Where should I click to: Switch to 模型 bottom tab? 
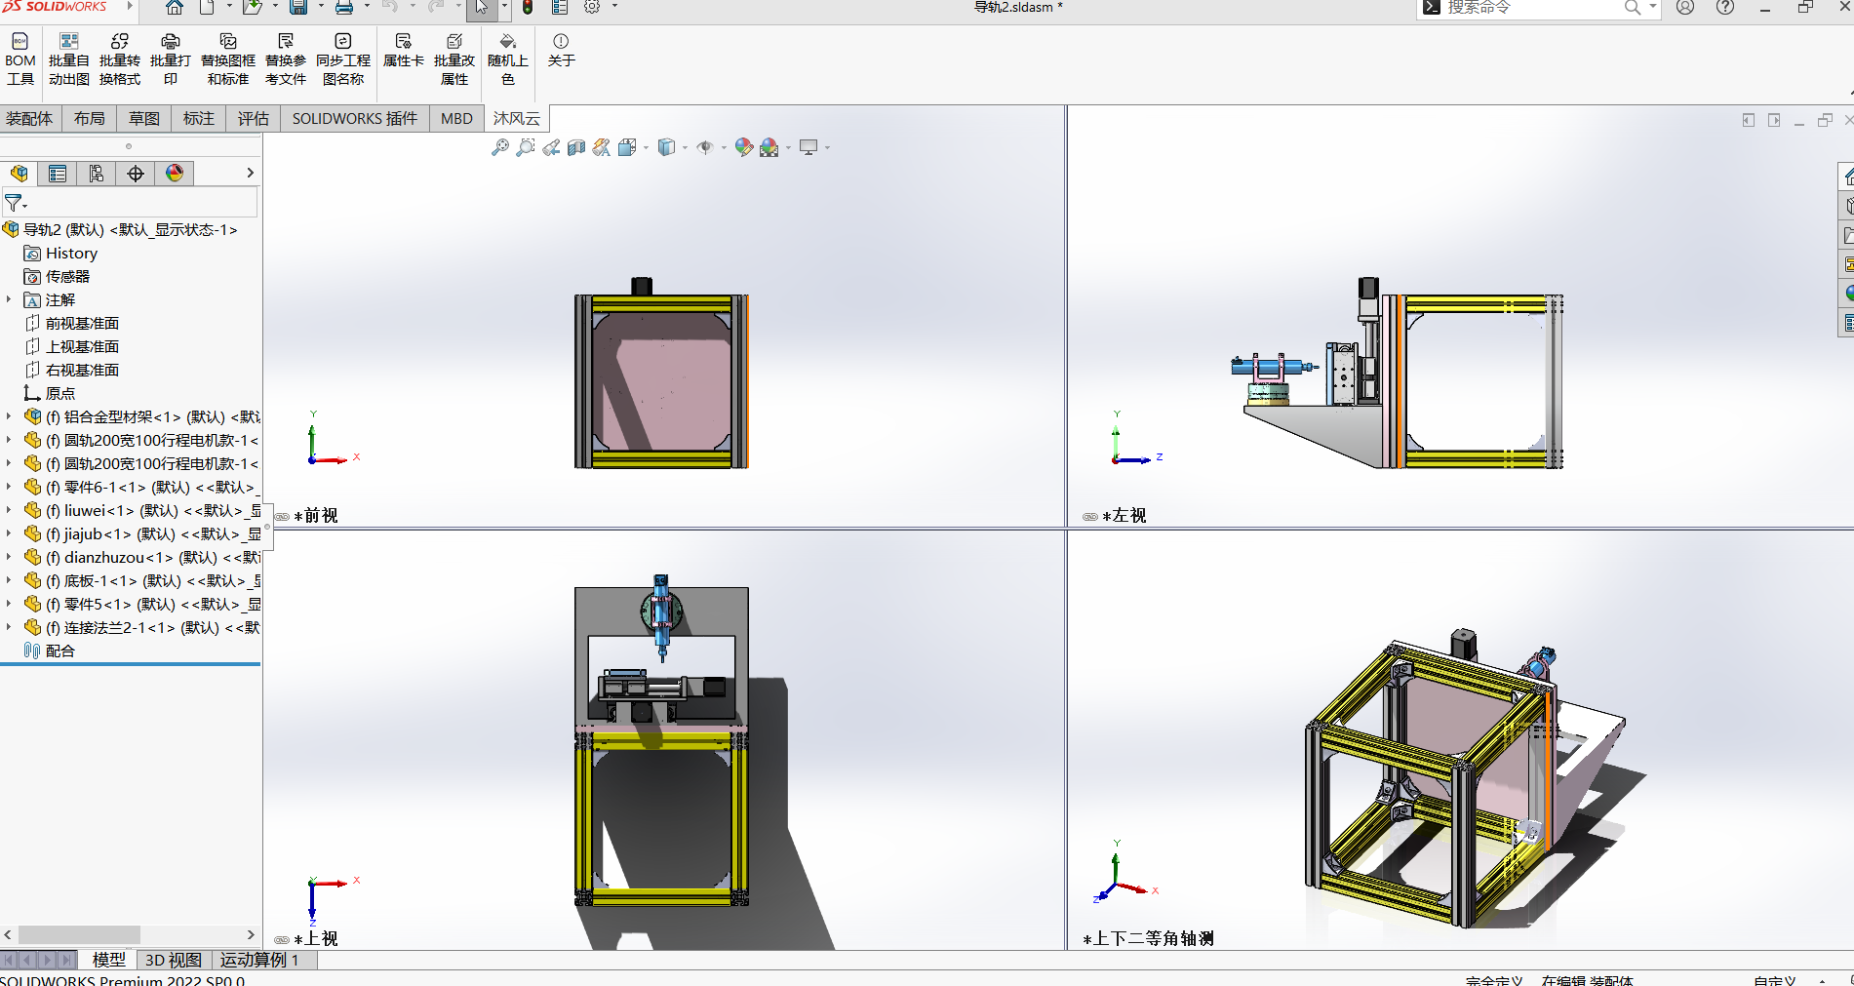click(108, 960)
